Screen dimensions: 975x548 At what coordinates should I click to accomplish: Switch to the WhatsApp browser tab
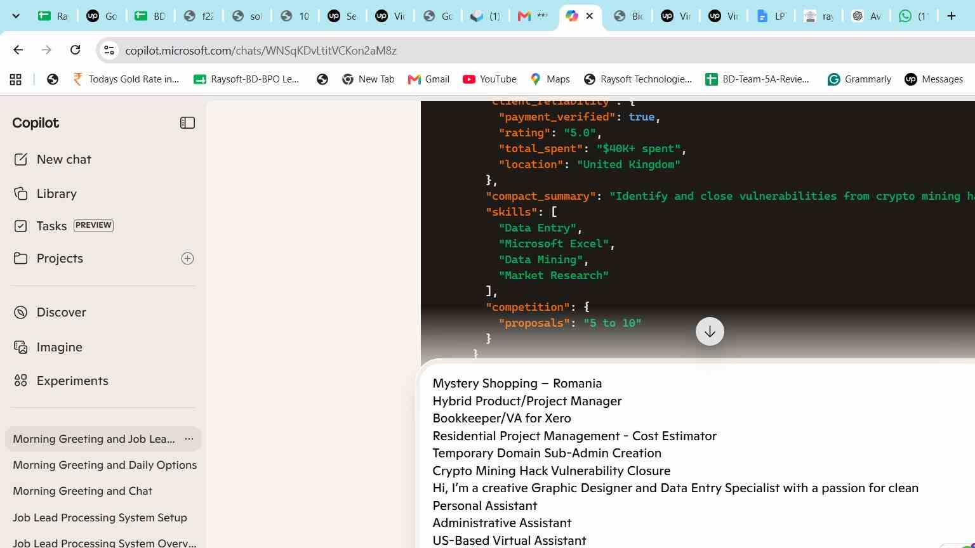[x=913, y=16]
